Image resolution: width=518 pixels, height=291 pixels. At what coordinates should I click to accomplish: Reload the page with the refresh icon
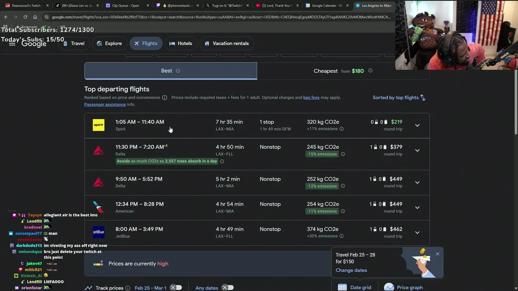[25, 17]
